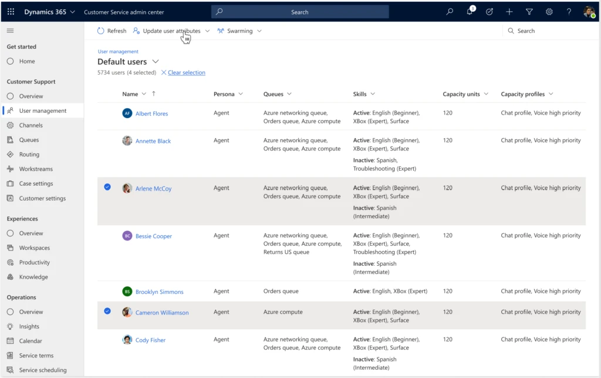Open Operations Overview
The image size is (601, 378).
31,312
